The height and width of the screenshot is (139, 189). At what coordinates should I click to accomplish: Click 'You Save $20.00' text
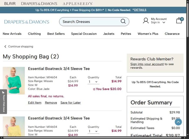[x=109, y=89]
